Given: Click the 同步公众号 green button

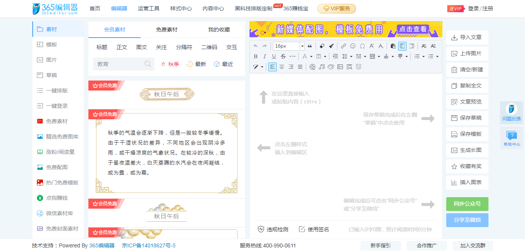Looking at the screenshot, I should coord(467,204).
